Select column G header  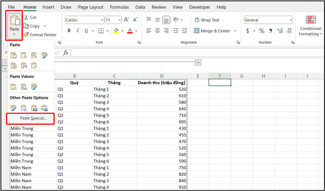[x=241, y=76]
